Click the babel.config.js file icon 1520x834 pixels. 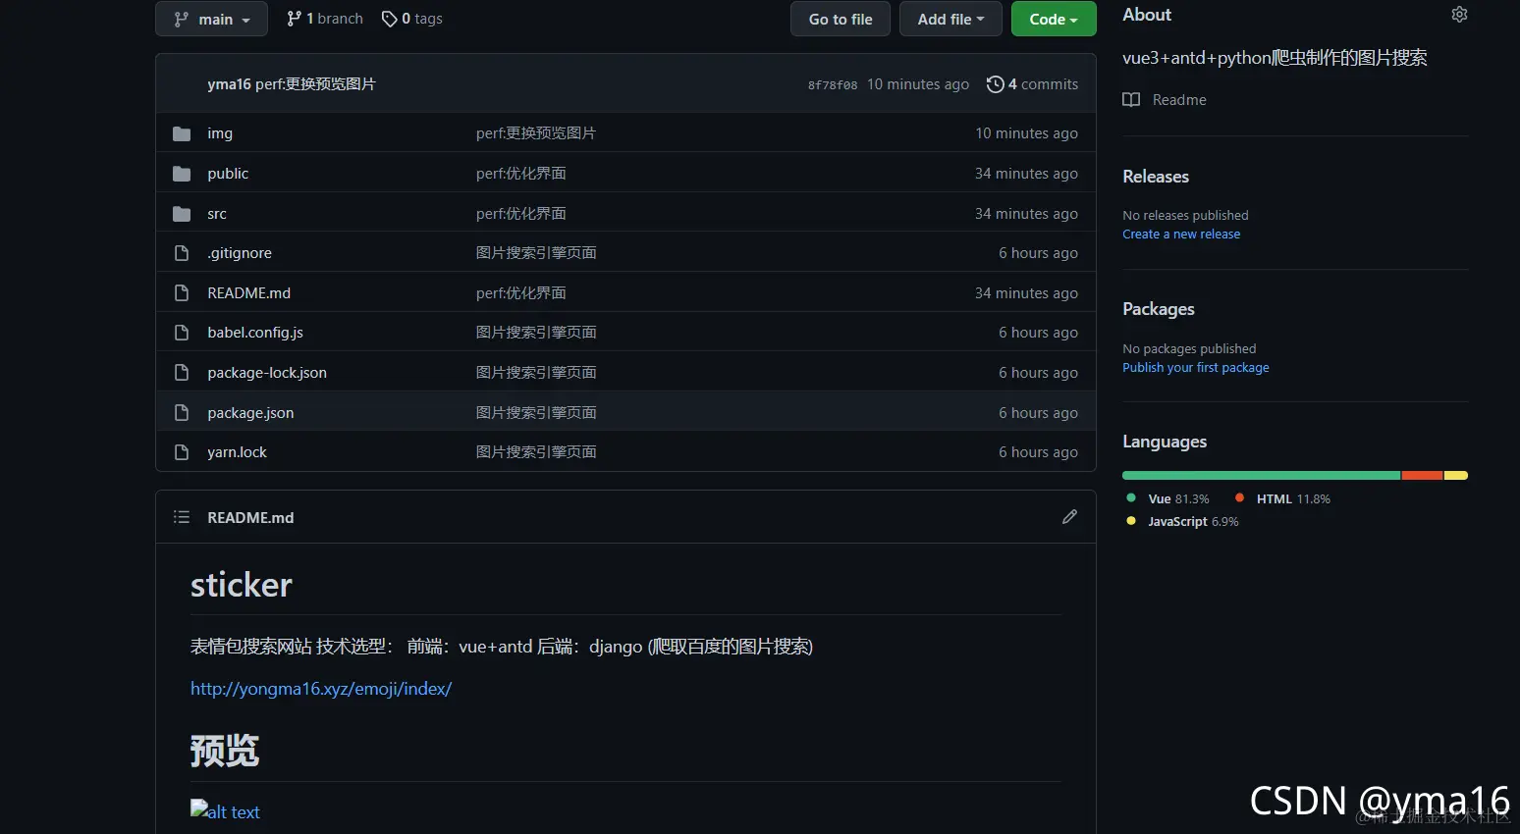182,333
